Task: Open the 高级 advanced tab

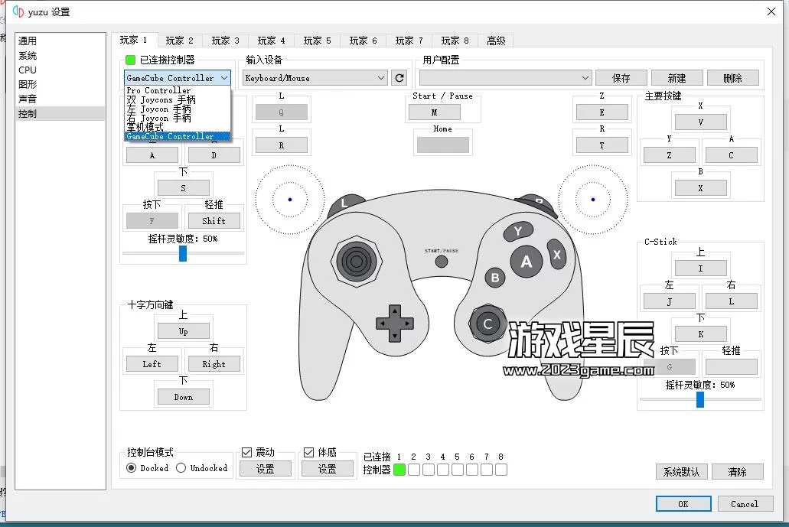Action: 496,41
